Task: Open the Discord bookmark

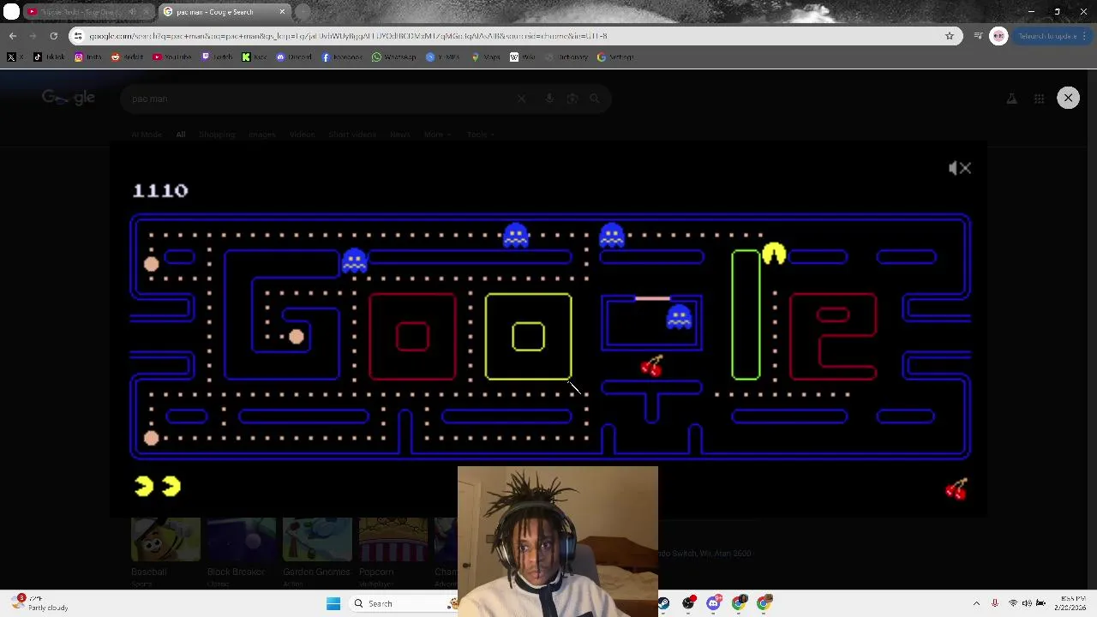Action: [294, 57]
